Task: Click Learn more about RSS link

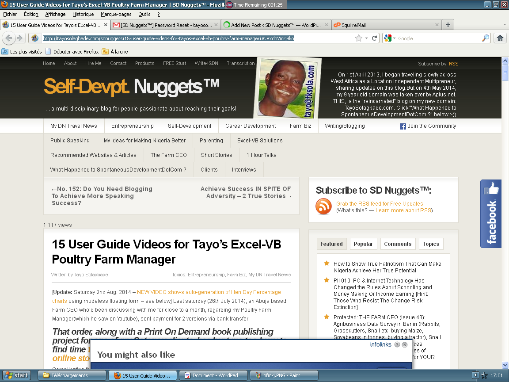Action: pyautogui.click(x=403, y=210)
